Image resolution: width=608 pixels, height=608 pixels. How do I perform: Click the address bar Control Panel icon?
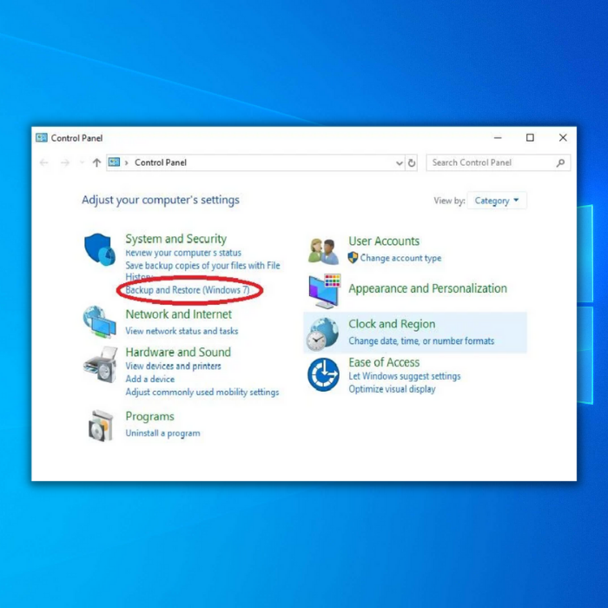click(x=114, y=162)
